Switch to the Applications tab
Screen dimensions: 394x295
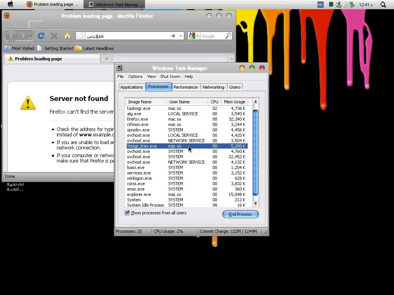click(x=132, y=87)
